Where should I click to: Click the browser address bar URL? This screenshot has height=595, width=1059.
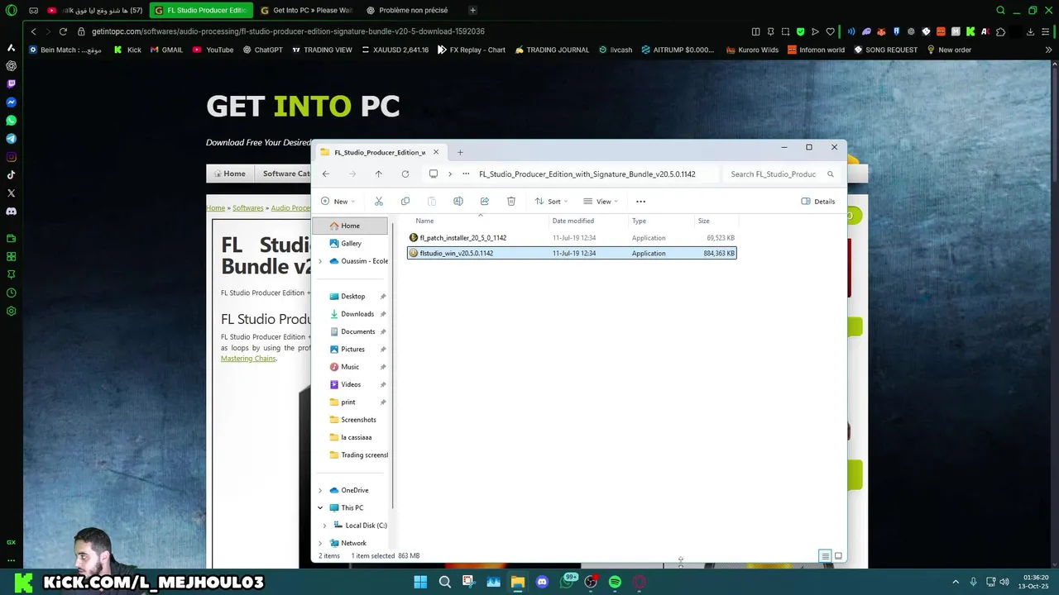tap(288, 31)
